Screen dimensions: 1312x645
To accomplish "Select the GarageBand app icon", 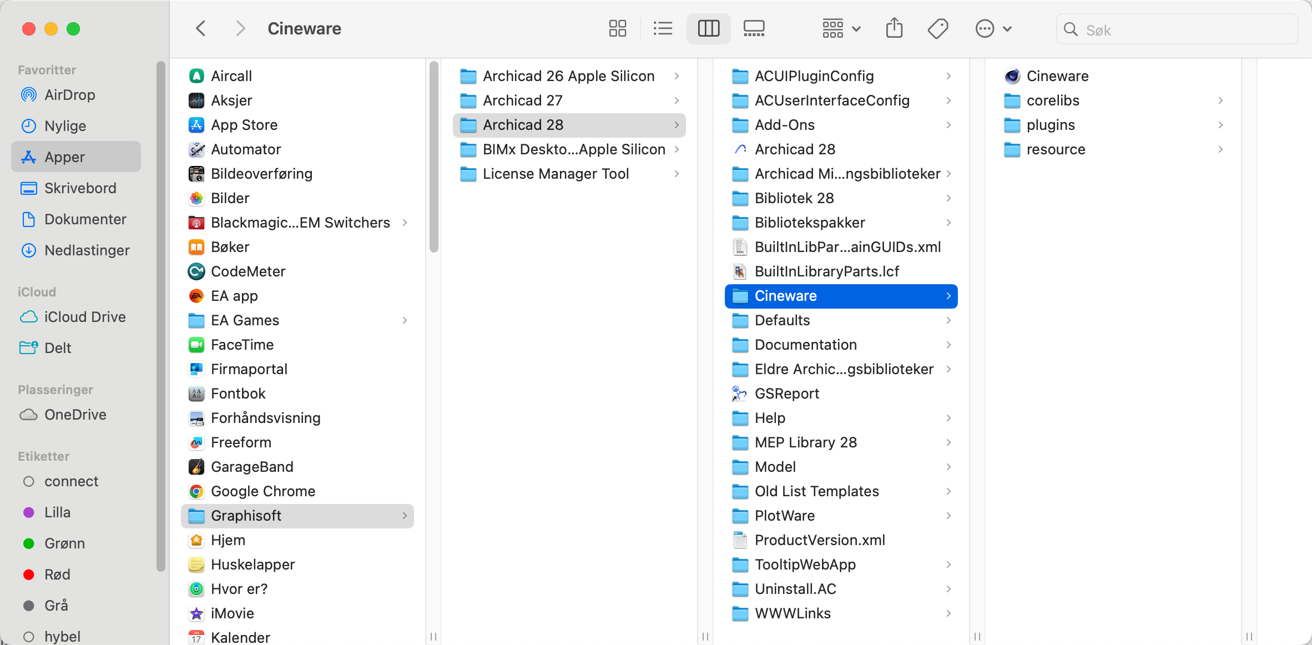I will (196, 467).
